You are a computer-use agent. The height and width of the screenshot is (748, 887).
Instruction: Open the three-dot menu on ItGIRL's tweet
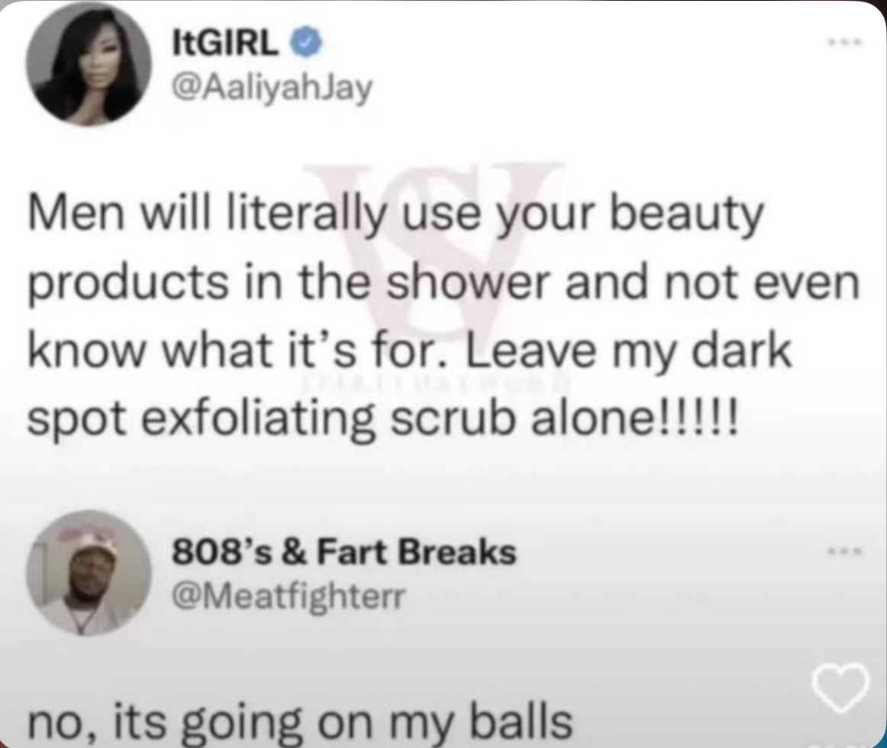pos(843,42)
